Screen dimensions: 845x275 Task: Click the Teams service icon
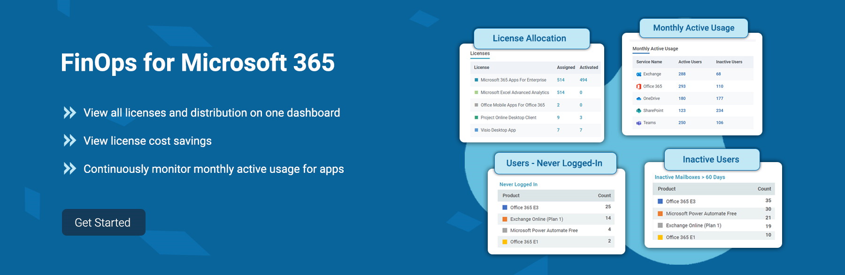[x=638, y=123]
